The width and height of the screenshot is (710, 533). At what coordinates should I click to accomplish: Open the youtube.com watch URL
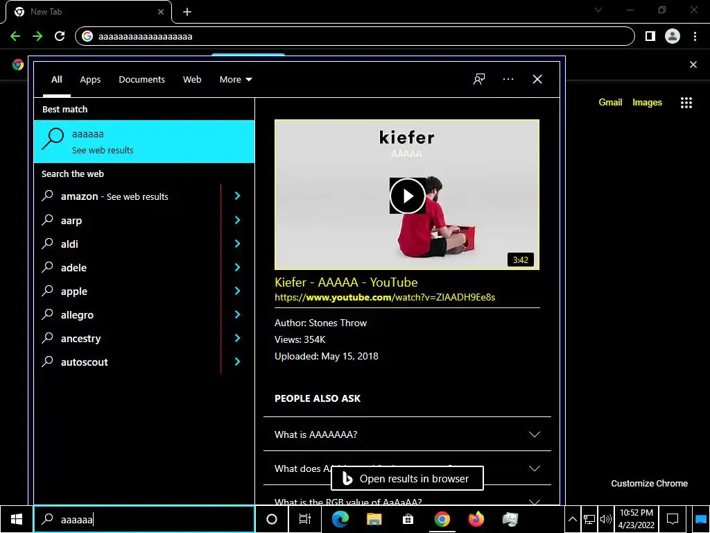(385, 297)
